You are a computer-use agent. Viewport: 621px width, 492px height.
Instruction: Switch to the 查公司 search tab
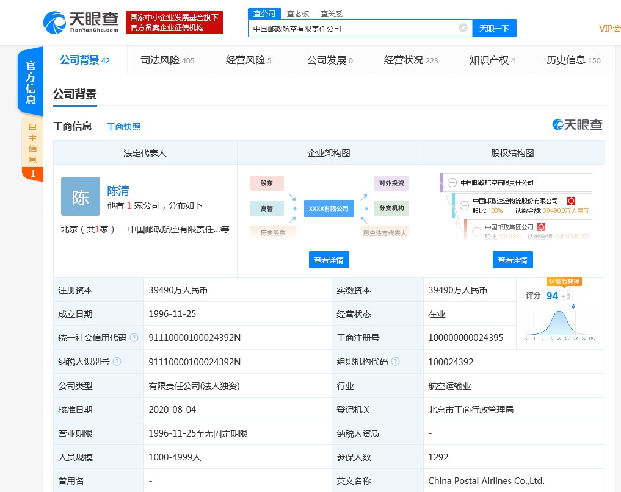click(x=264, y=13)
